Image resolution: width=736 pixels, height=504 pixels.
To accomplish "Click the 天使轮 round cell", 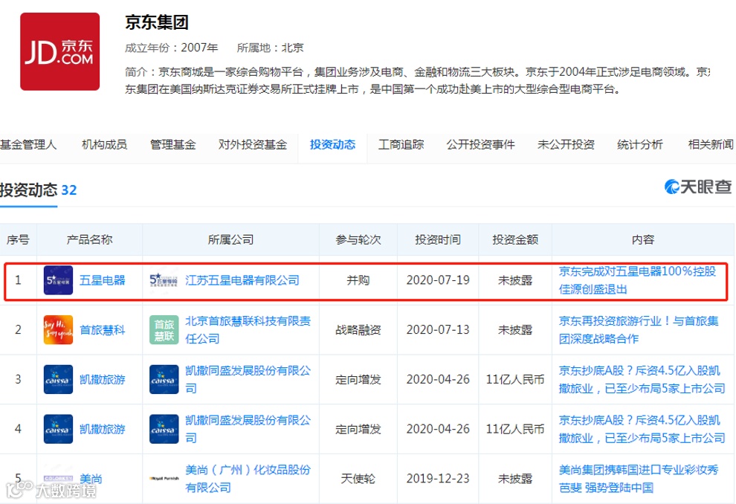I will pyautogui.click(x=358, y=479).
